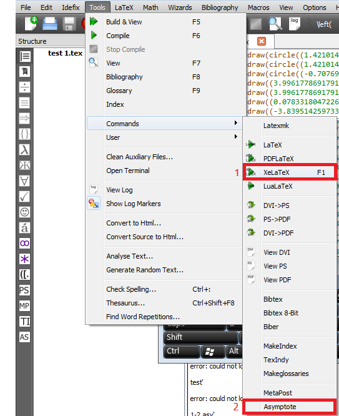
Task: Toggle Show Log Markers in Tools menu
Action: point(164,204)
